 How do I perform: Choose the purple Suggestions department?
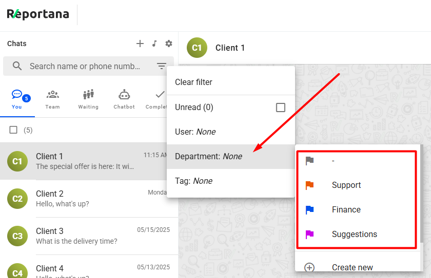pyautogui.click(x=354, y=234)
